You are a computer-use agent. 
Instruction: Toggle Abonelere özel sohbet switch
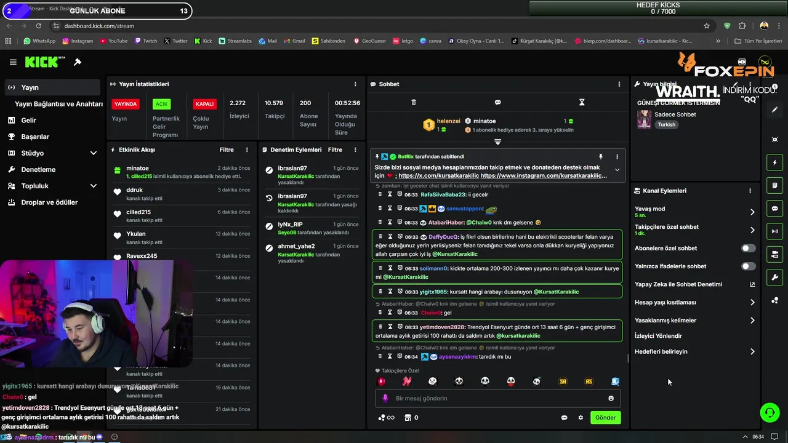click(x=748, y=248)
